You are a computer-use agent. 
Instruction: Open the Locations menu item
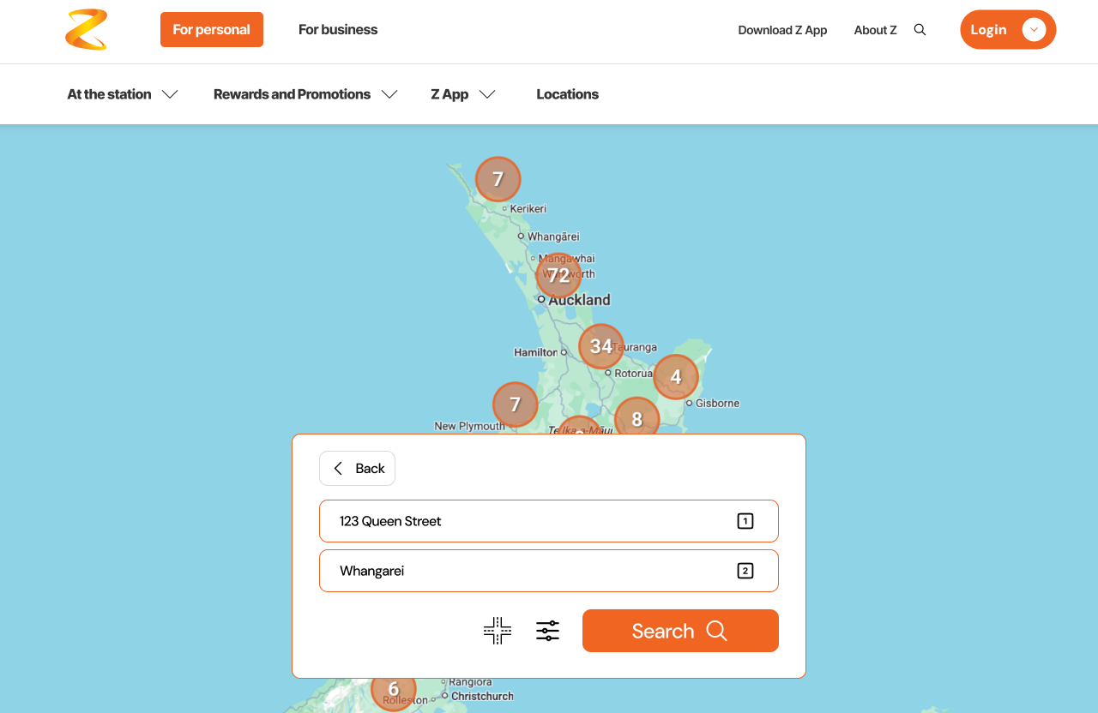[x=568, y=94]
